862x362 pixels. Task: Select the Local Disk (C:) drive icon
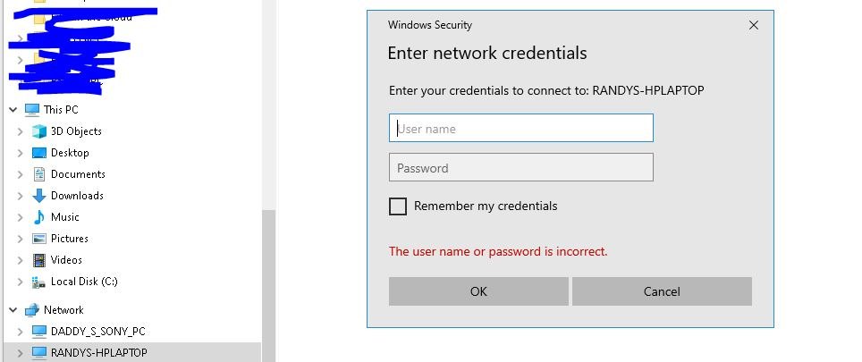click(39, 282)
